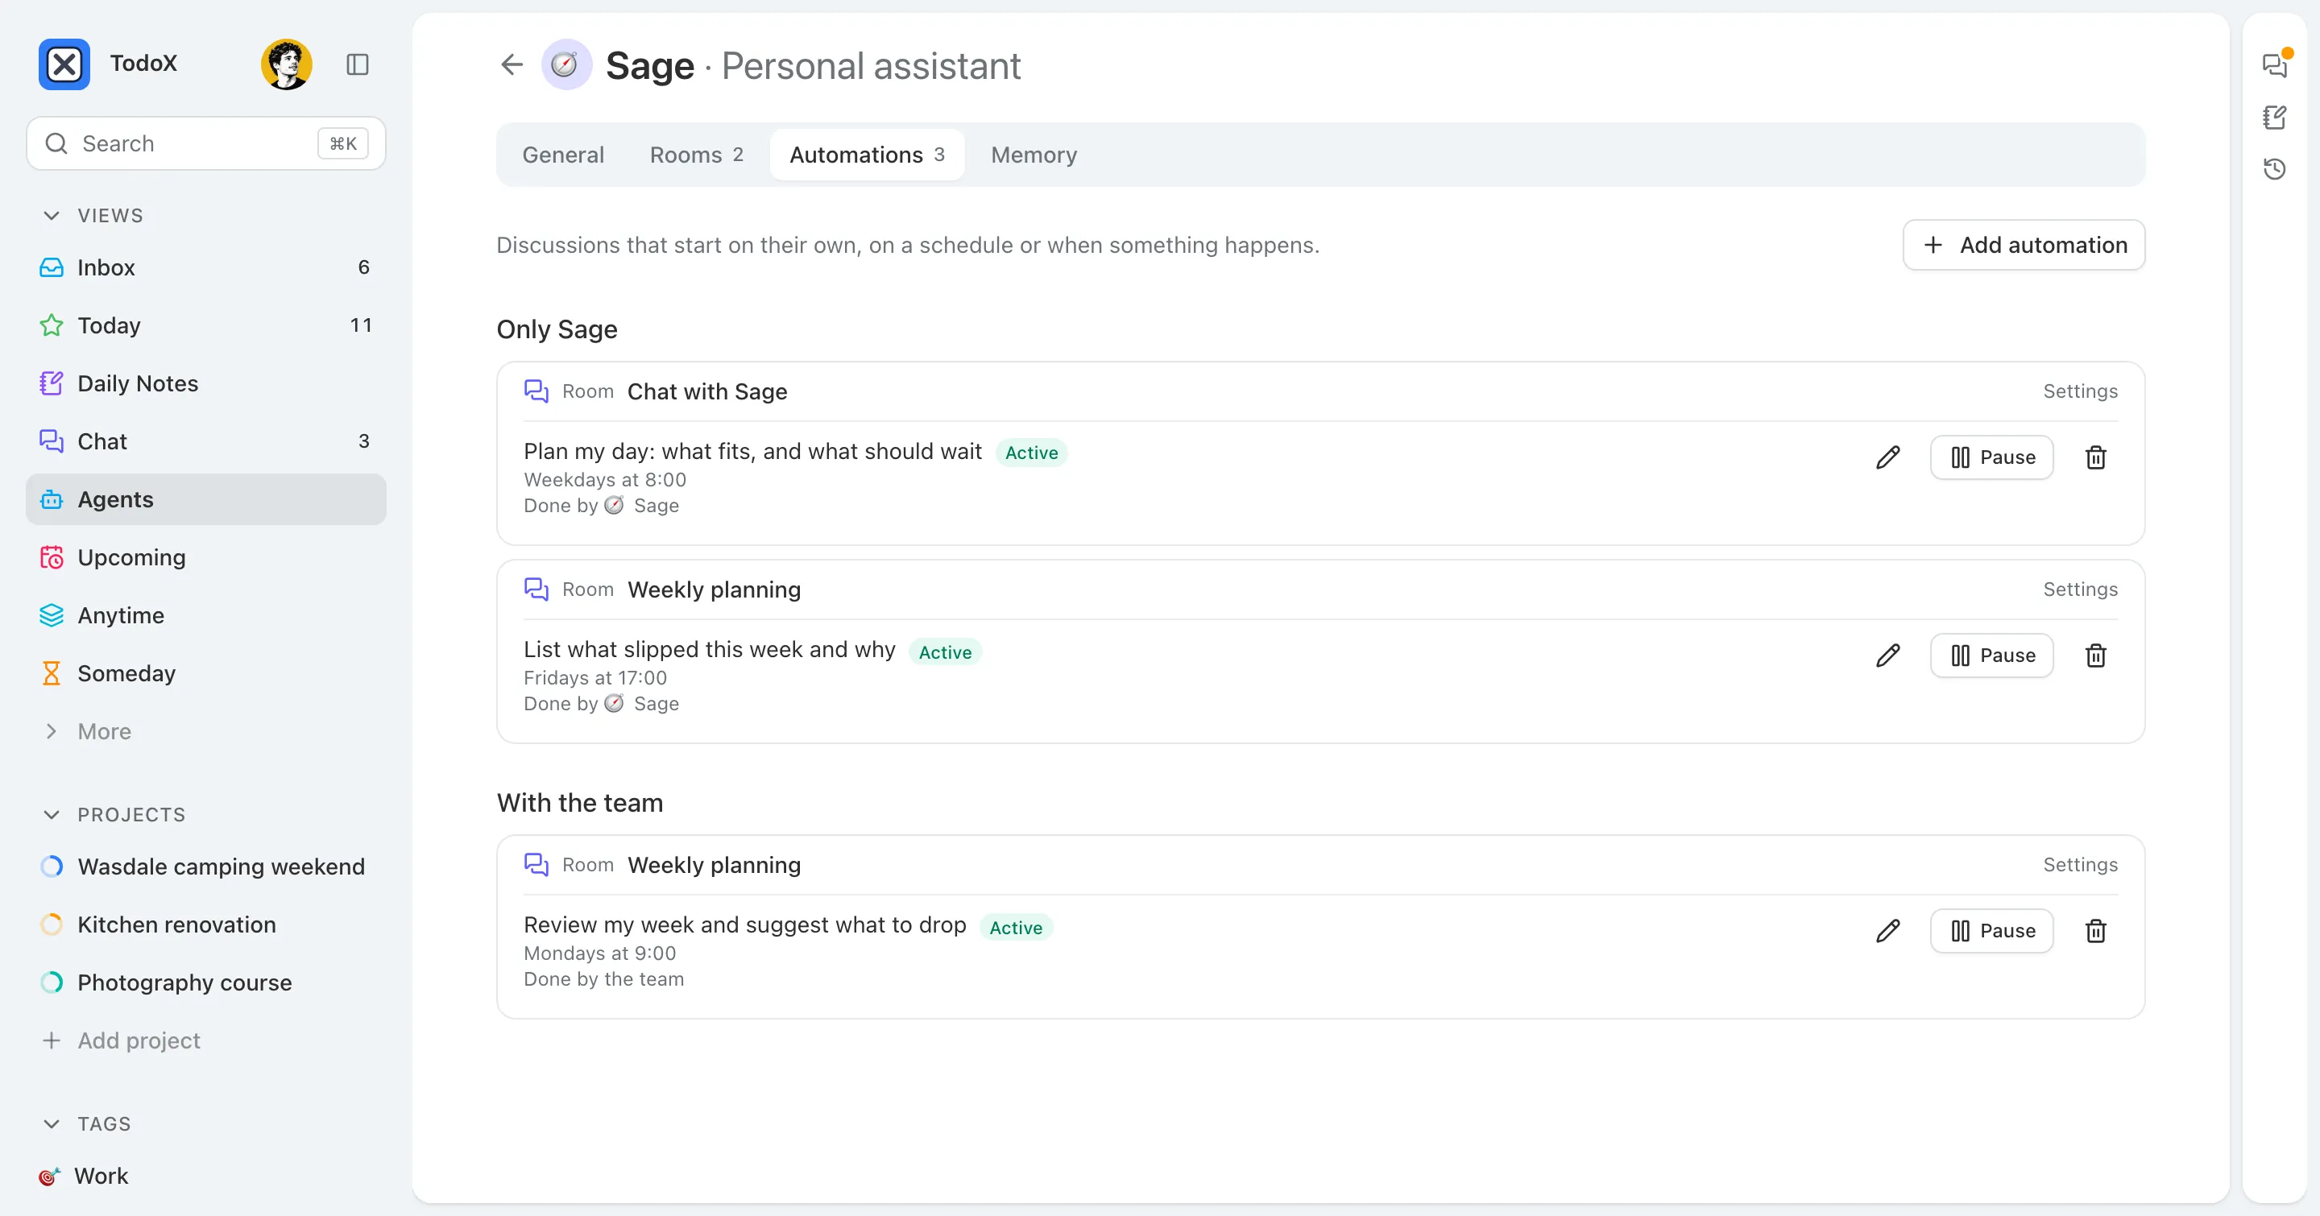Screen dimensions: 2320x1216
Task: Toggle the sidebar panel icon
Action: tap(358, 64)
